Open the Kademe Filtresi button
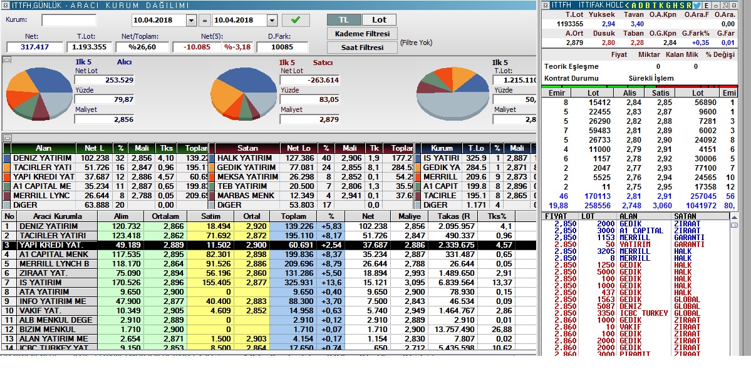Screen dimensions: 751x384 click(363, 34)
